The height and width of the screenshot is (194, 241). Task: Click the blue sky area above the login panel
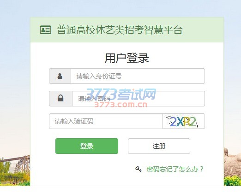pyautogui.click(x=120, y=8)
